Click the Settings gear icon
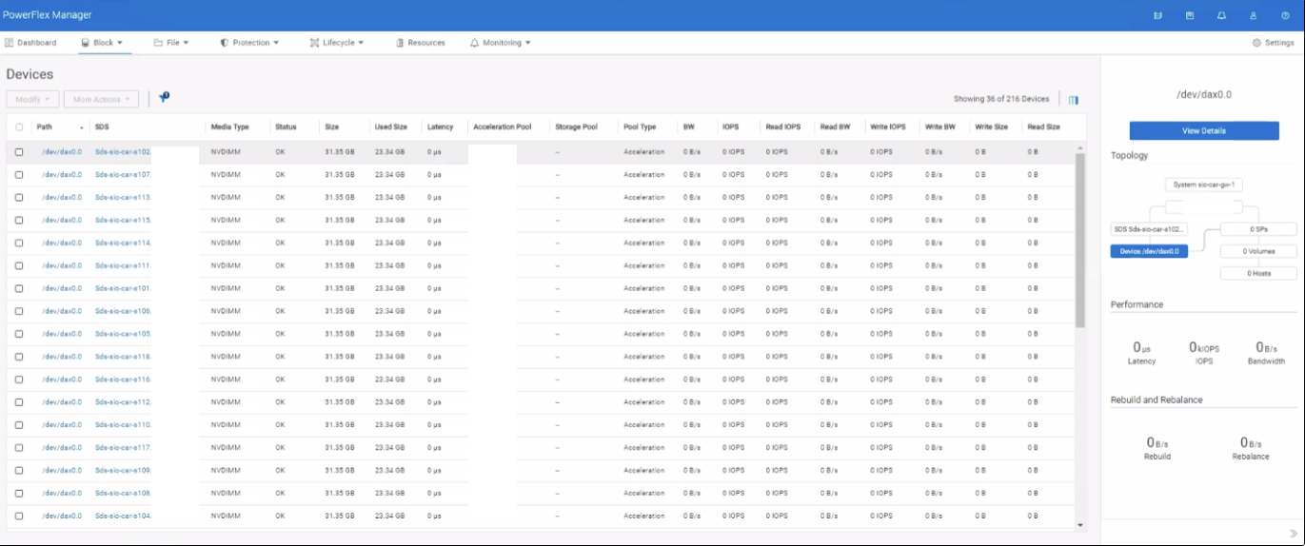 click(1256, 43)
